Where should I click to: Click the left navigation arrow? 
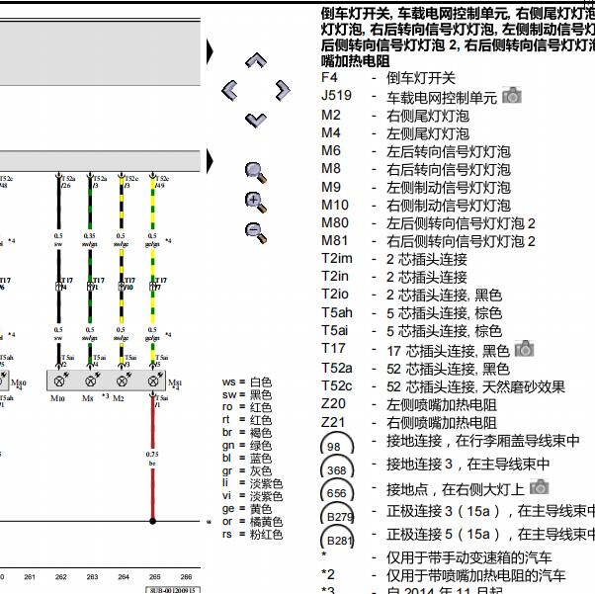229,90
